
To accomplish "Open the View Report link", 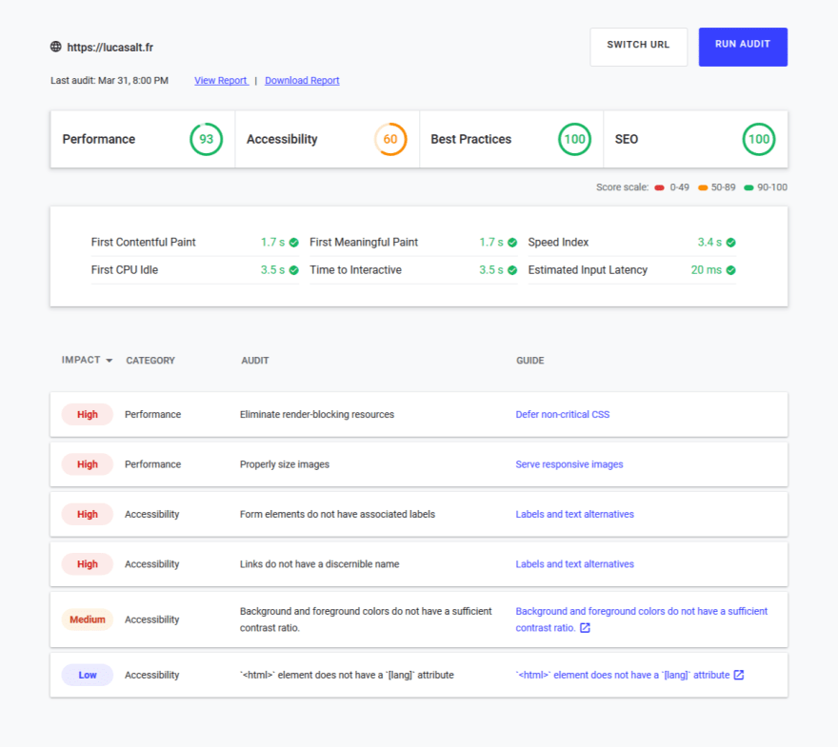I will [x=221, y=81].
